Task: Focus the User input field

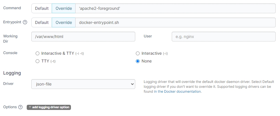Action: 224,37
